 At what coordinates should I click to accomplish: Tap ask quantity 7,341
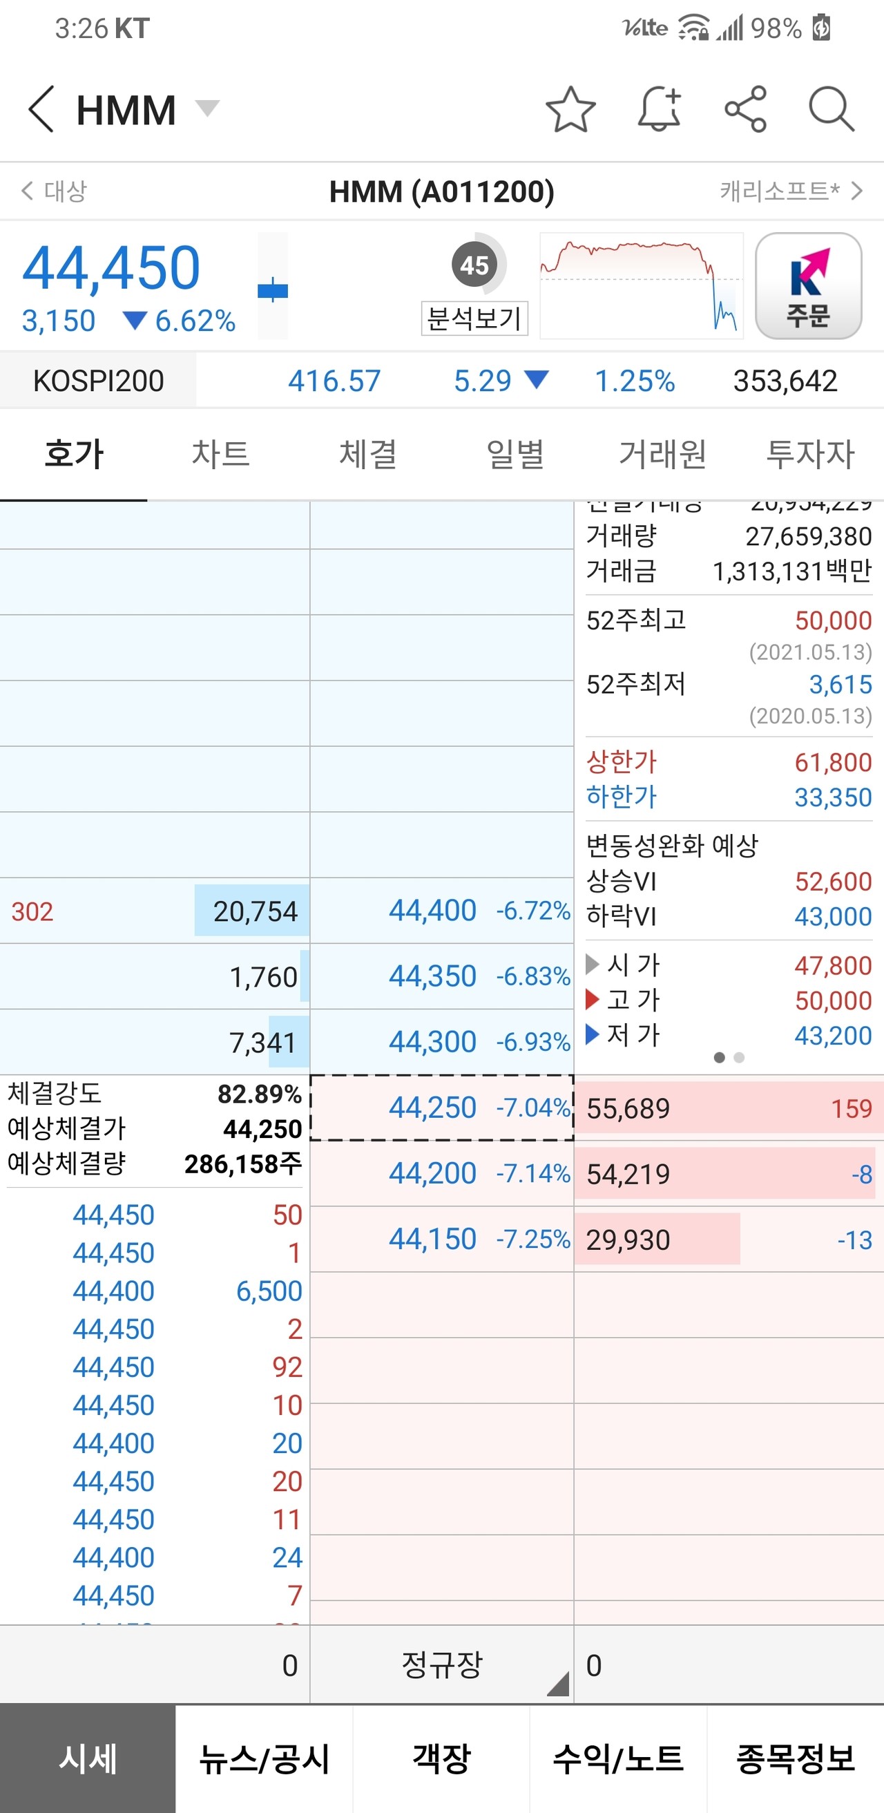click(x=264, y=1043)
